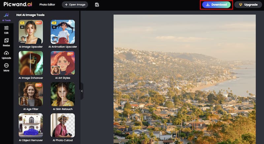Choose the AI Image Upscaler tool
The image size is (264, 144).
31,32
